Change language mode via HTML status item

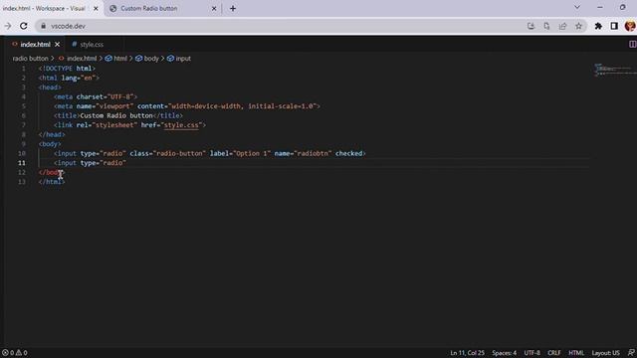(576, 353)
